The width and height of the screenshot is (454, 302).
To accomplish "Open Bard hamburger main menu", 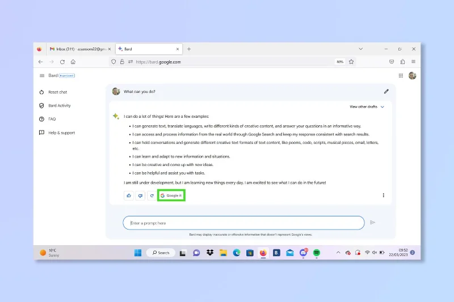I will coord(42,75).
